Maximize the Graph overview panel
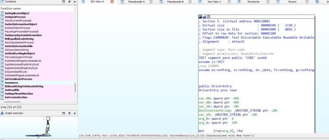The height and width of the screenshot is (140, 329). [64, 114]
